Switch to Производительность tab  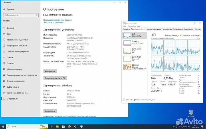138,29
